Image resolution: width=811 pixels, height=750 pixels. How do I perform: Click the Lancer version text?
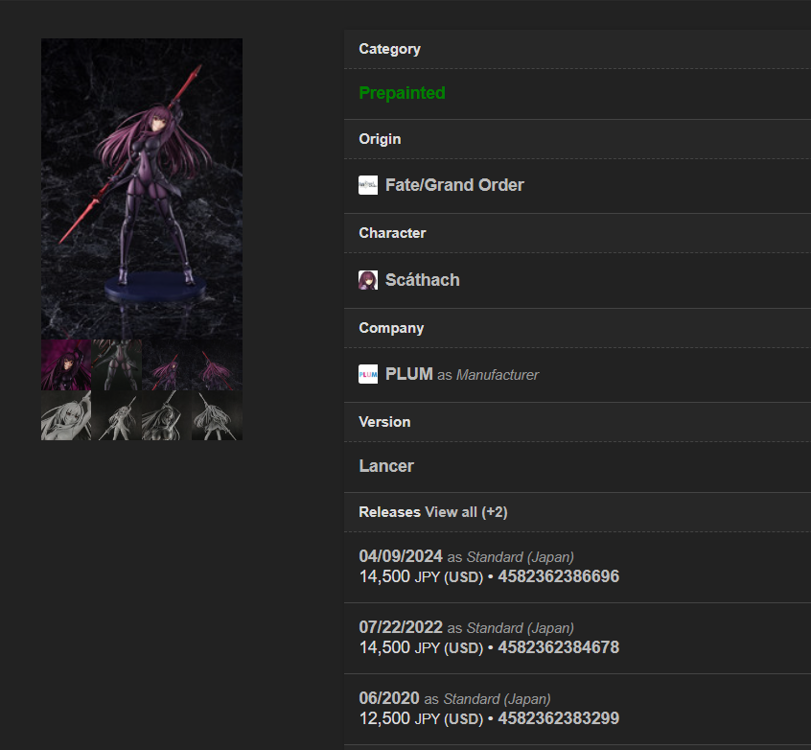[x=385, y=466]
